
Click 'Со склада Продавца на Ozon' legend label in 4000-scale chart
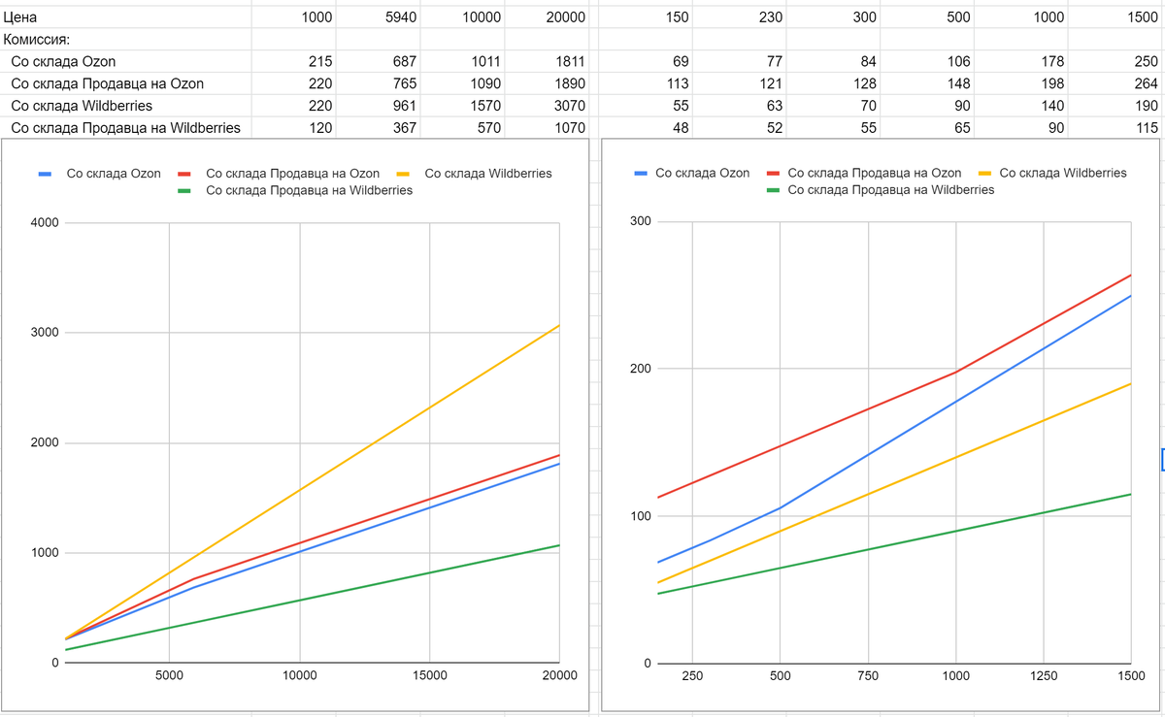[292, 174]
